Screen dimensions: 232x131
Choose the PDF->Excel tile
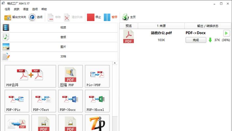[97, 101]
